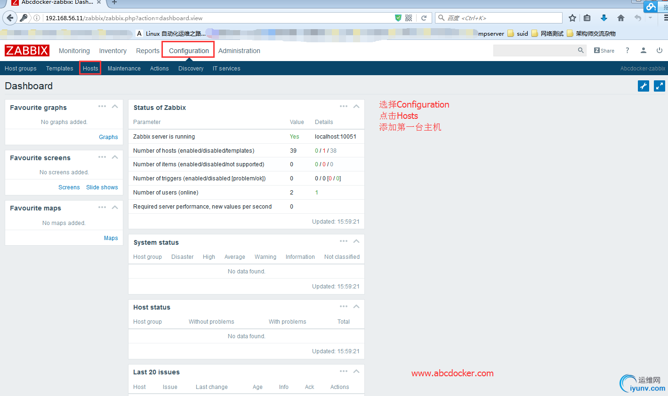The height and width of the screenshot is (396, 668).
Task: Open Favourite maps widget menu dots
Action: (x=102, y=207)
